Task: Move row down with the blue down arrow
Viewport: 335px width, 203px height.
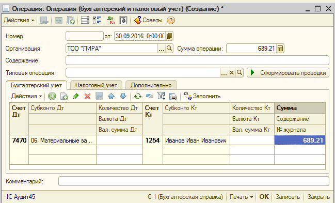Action: click(x=123, y=96)
